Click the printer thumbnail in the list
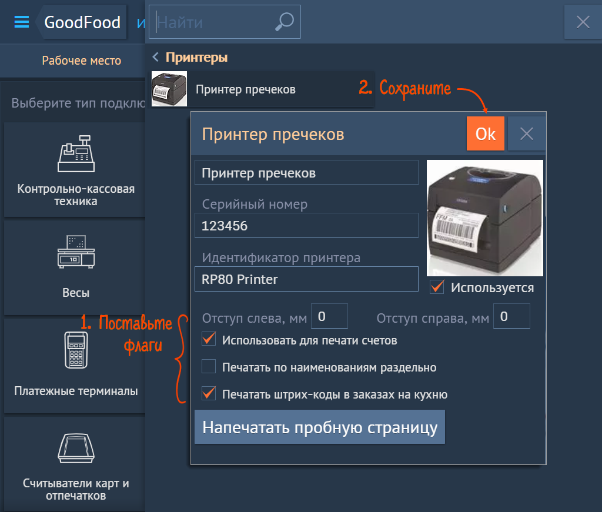The width and height of the screenshot is (602, 512). (169, 89)
